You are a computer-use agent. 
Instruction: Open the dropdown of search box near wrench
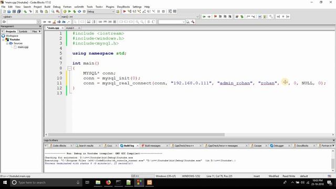pyautogui.click(x=183, y=22)
